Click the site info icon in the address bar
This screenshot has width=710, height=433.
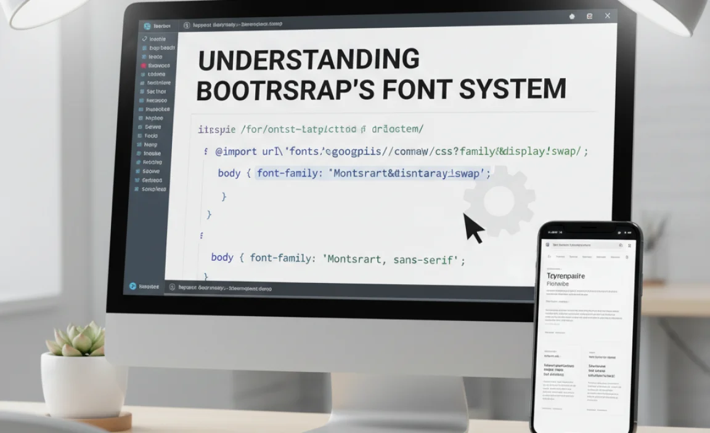(x=186, y=25)
